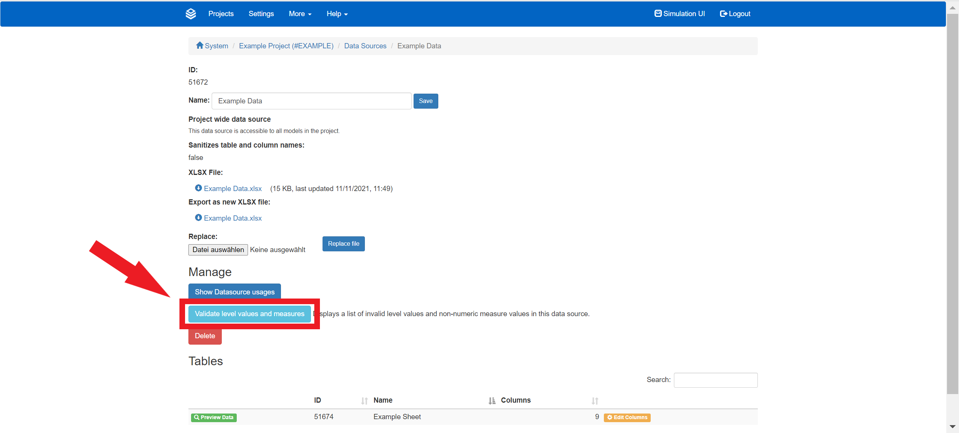Click the home icon in the breadcrumb
Viewport: 959px width, 433px height.
click(x=200, y=45)
